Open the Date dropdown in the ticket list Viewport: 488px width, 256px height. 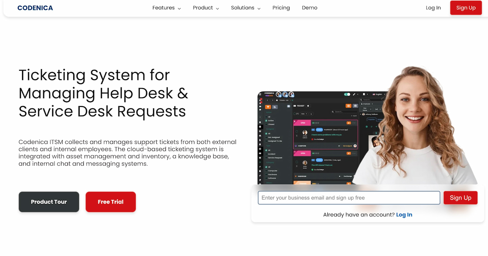click(305, 114)
